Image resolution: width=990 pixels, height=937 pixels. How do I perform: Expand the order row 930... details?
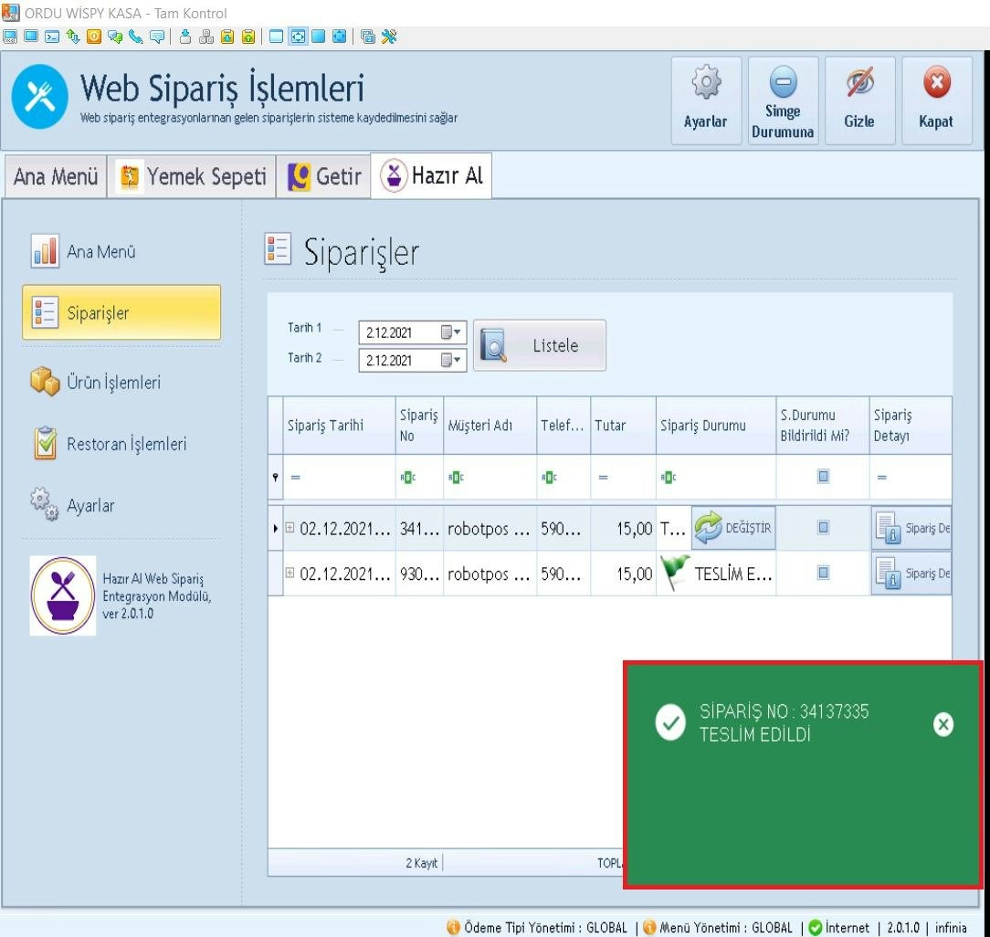pos(290,573)
